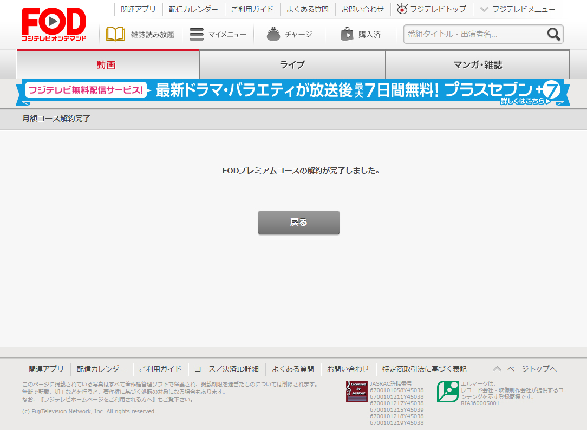Open フジテレビホームページをご利用される方へ link
Image resolution: width=587 pixels, height=430 pixels.
(98, 399)
